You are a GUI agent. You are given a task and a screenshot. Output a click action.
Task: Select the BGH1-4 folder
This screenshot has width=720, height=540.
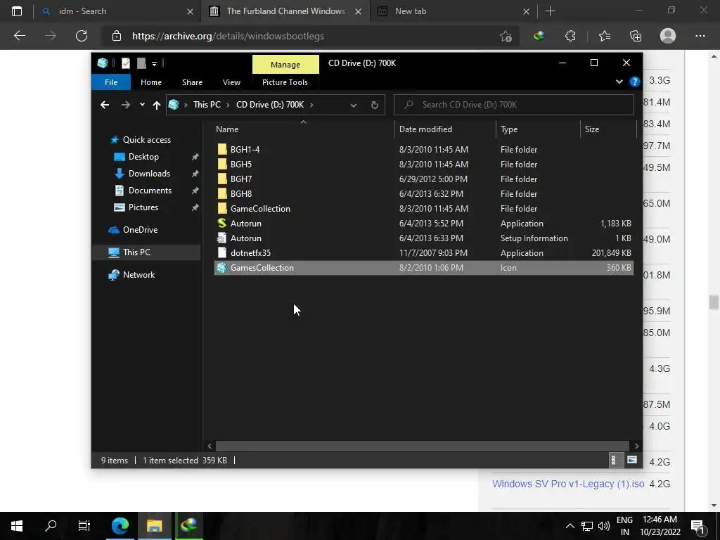tap(424, 150)
